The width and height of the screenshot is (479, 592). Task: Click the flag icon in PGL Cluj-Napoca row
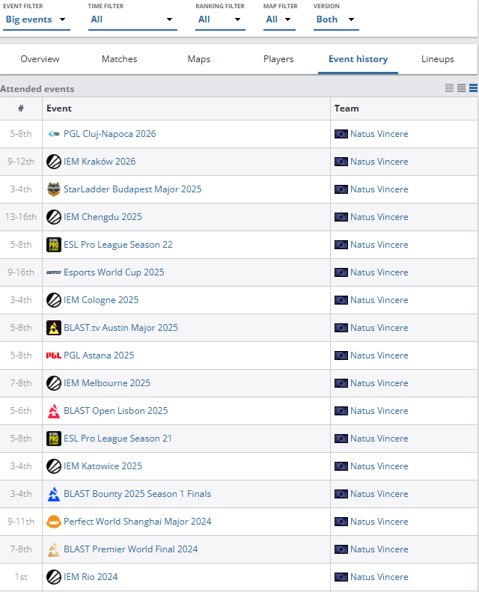[x=341, y=134]
